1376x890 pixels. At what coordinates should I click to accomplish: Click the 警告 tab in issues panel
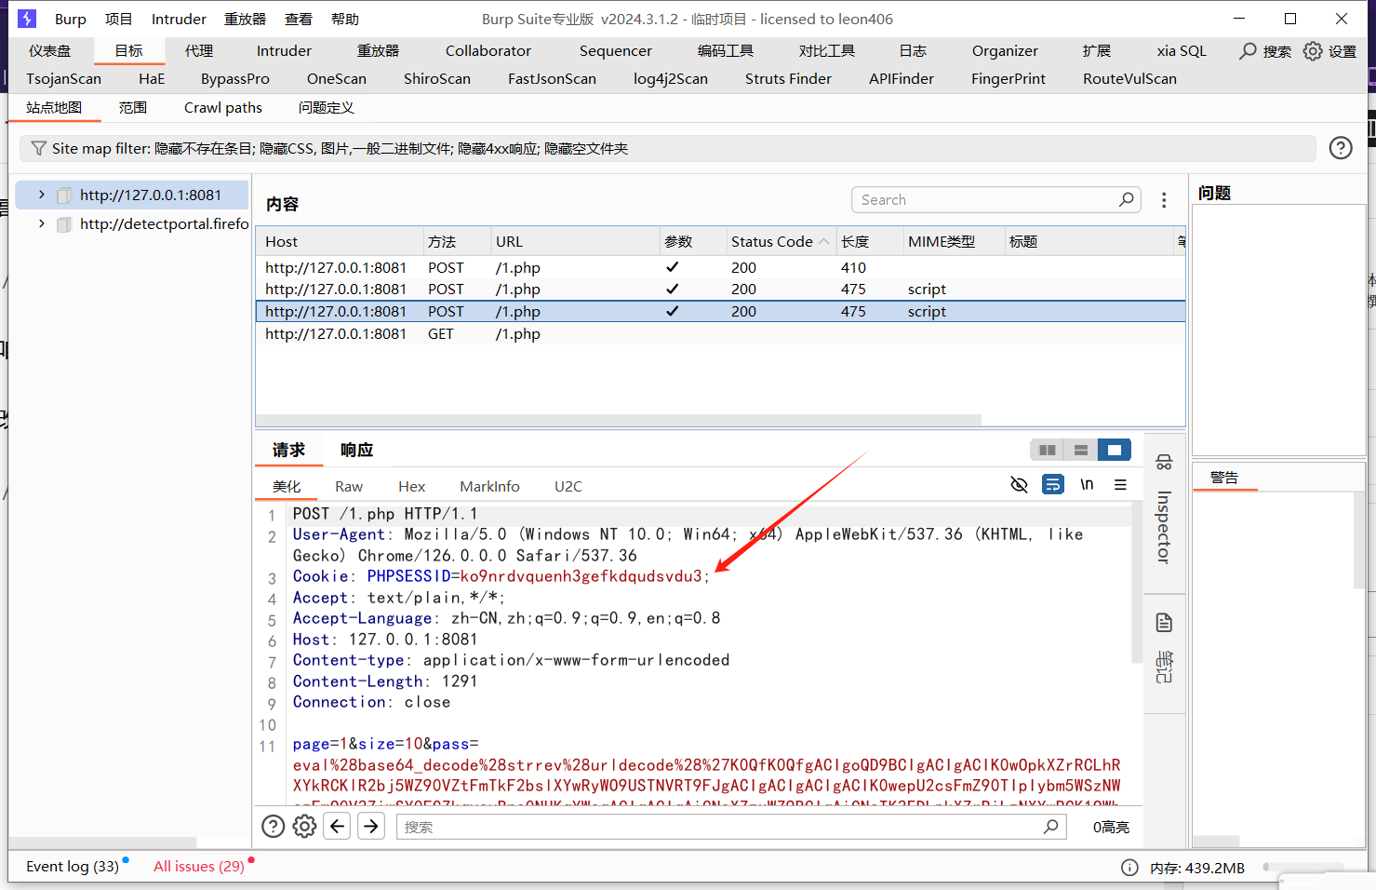tap(1224, 478)
